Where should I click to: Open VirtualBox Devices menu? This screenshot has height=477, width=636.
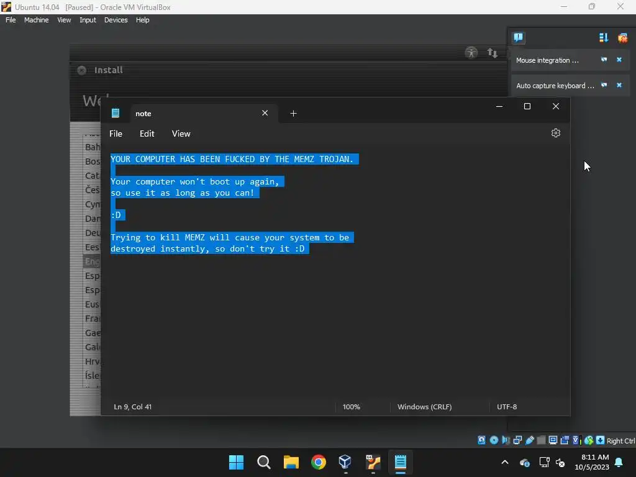[116, 20]
